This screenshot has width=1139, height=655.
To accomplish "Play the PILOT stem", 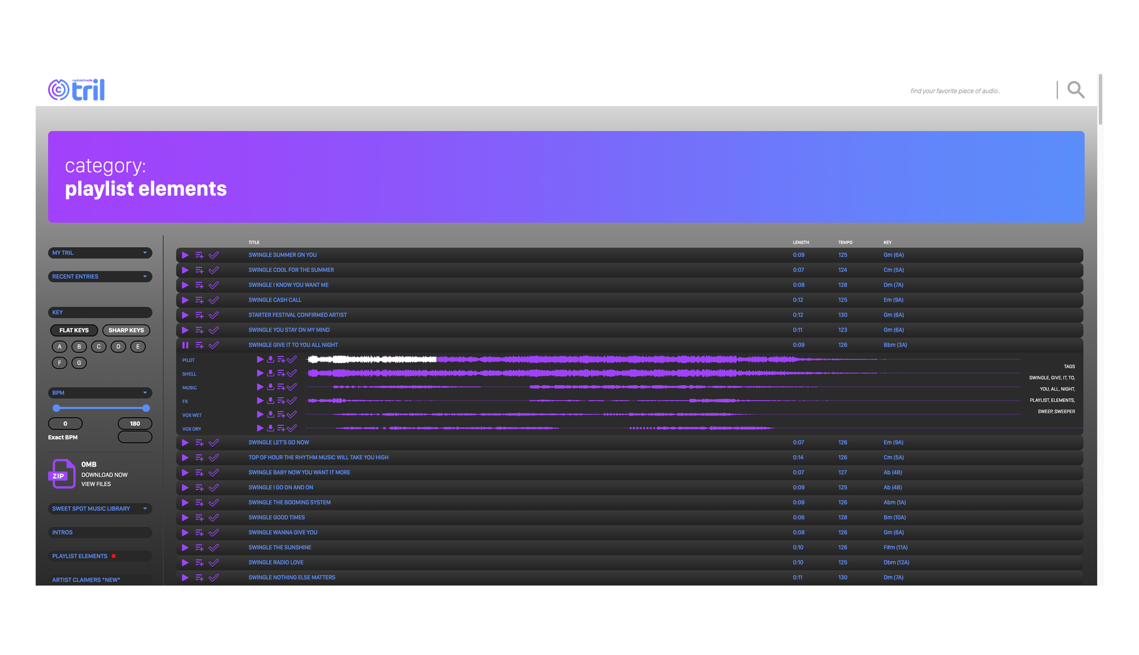I will [x=260, y=359].
